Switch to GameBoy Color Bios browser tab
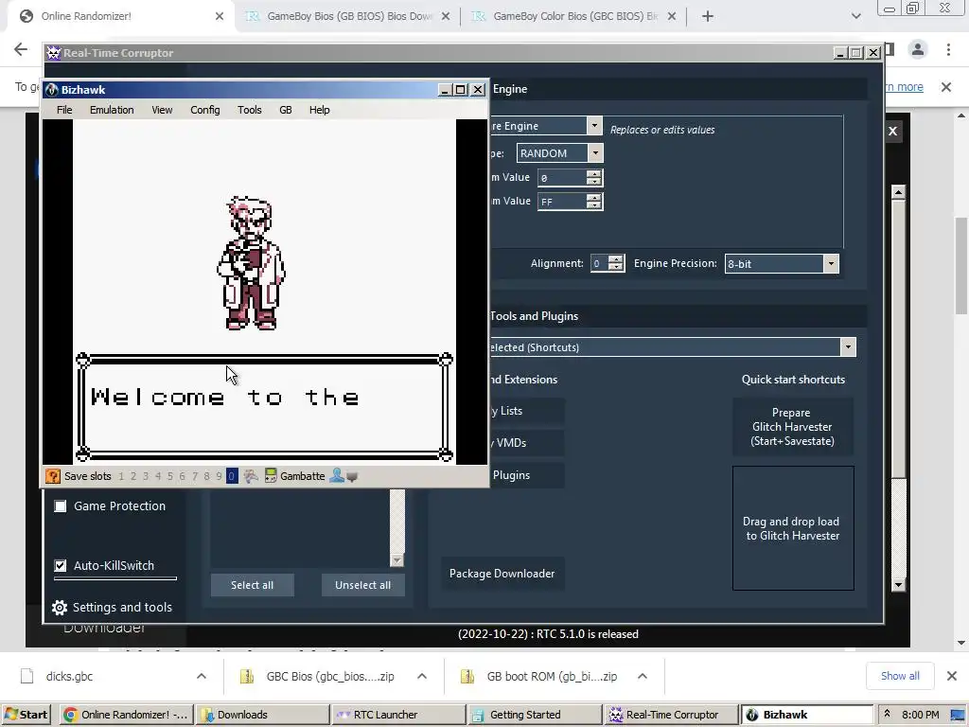This screenshot has height=727, width=969. (x=574, y=16)
